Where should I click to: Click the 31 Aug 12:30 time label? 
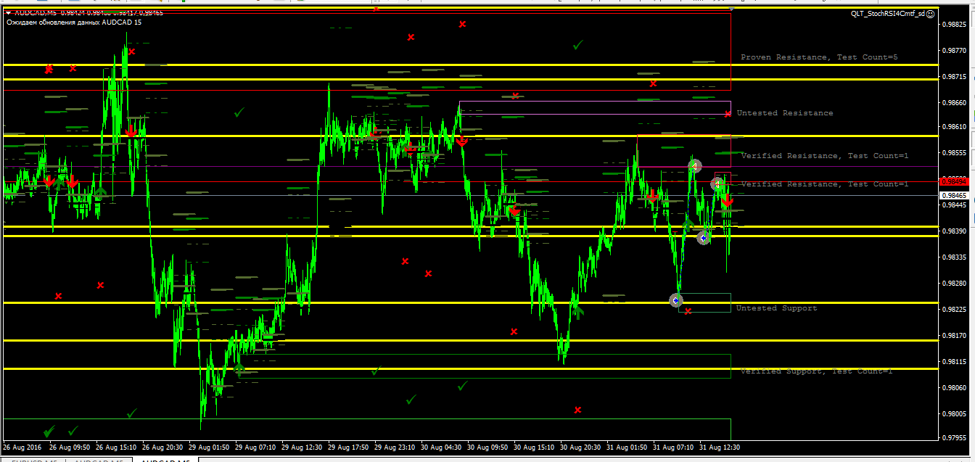pos(720,447)
